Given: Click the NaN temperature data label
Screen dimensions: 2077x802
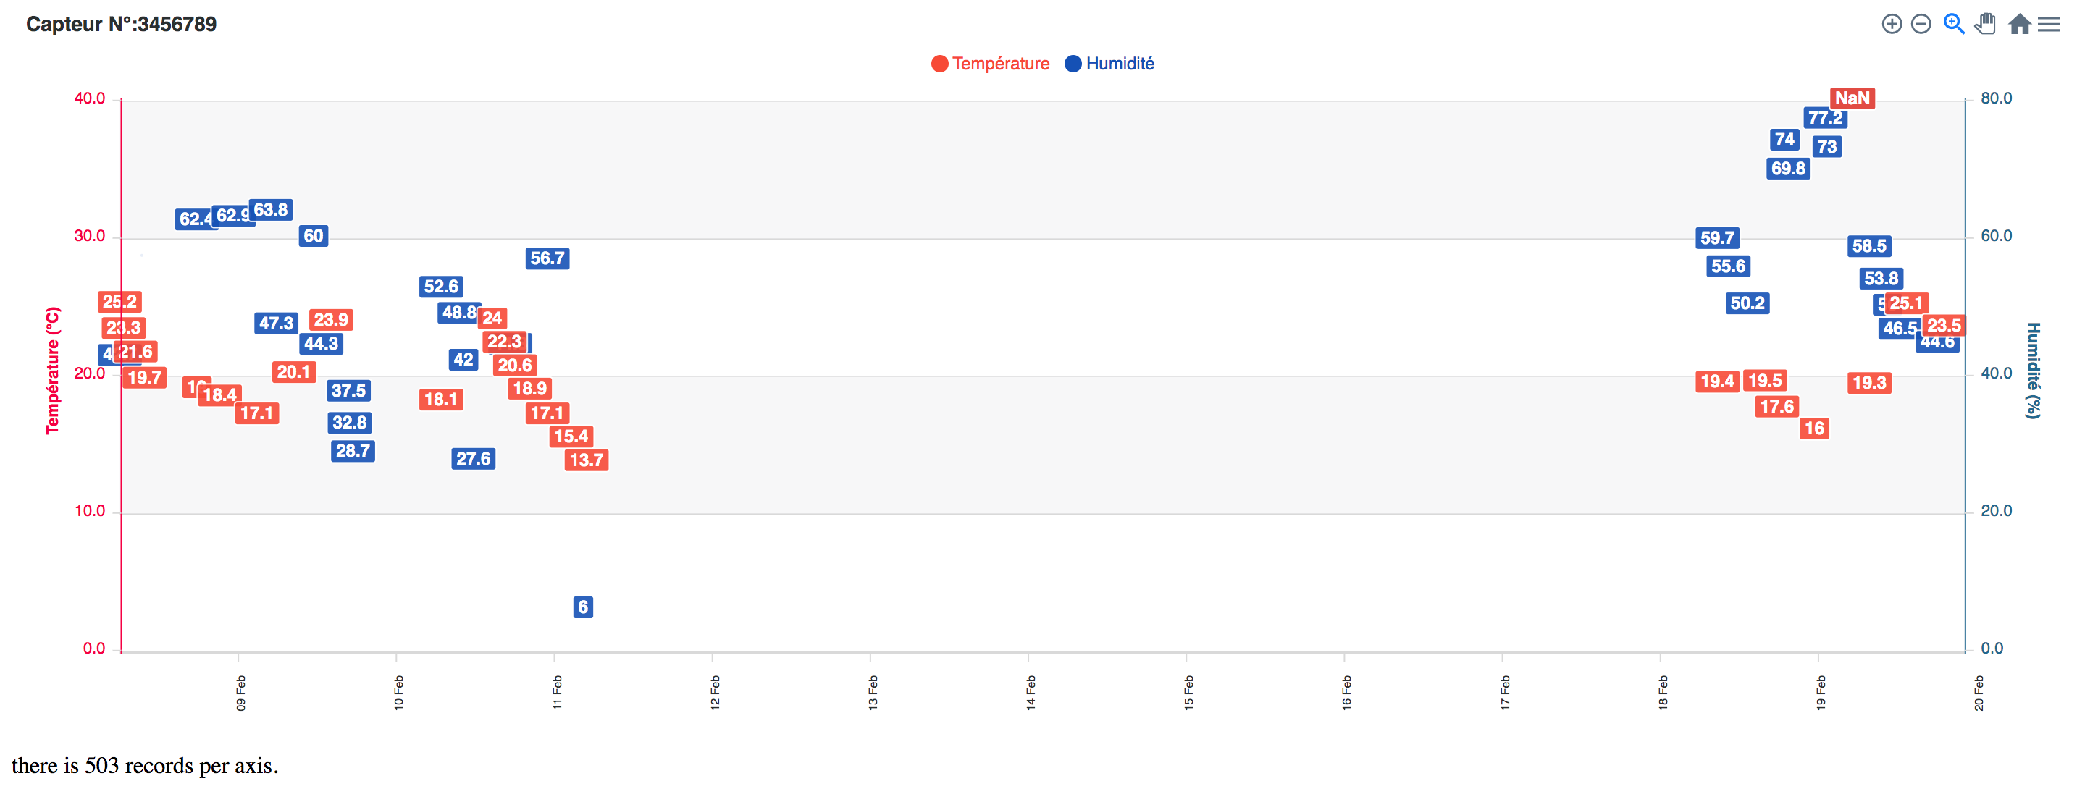Looking at the screenshot, I should [1854, 98].
